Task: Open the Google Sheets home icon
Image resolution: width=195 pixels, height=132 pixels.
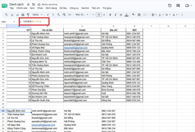Action: point(4,6)
